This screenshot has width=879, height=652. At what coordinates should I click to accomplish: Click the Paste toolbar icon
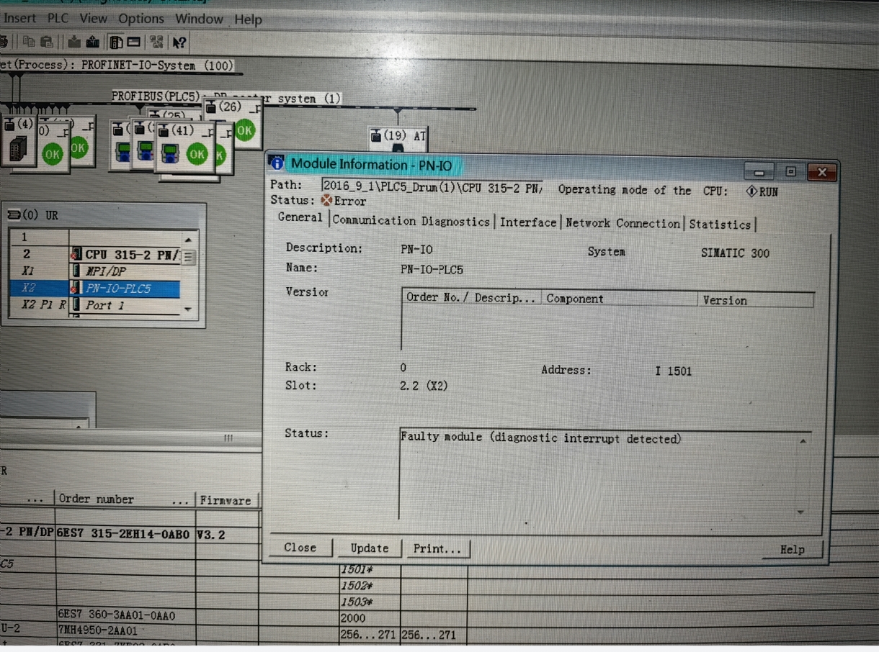pyautogui.click(x=47, y=42)
